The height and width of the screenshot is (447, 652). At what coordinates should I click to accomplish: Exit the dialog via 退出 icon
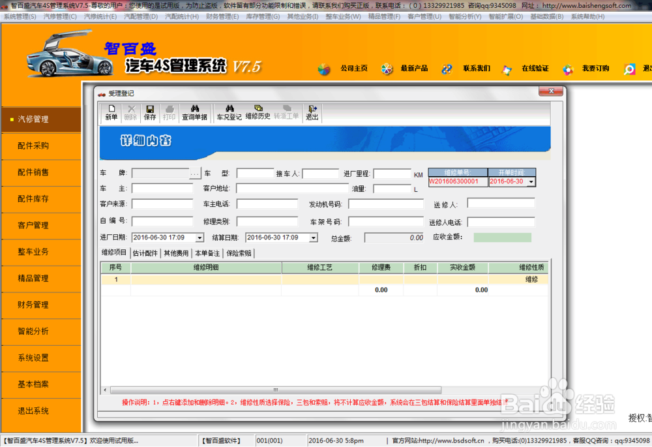pyautogui.click(x=312, y=112)
